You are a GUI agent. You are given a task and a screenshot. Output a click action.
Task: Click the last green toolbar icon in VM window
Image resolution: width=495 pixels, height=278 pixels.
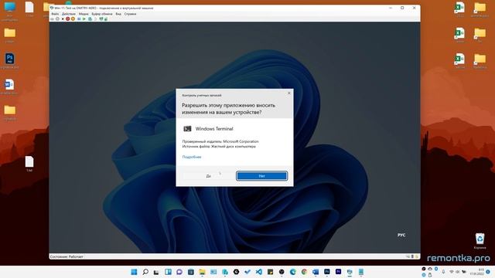(x=106, y=19)
